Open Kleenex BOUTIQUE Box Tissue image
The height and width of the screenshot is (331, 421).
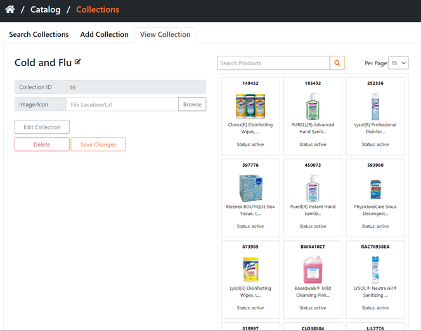[x=250, y=188]
